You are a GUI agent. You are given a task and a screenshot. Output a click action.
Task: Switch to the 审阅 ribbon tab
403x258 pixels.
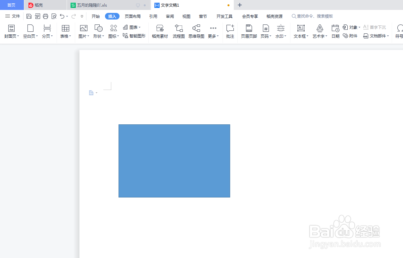(x=170, y=16)
